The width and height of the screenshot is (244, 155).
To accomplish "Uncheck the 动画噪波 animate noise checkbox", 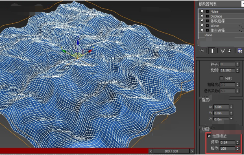I will click(x=209, y=136).
